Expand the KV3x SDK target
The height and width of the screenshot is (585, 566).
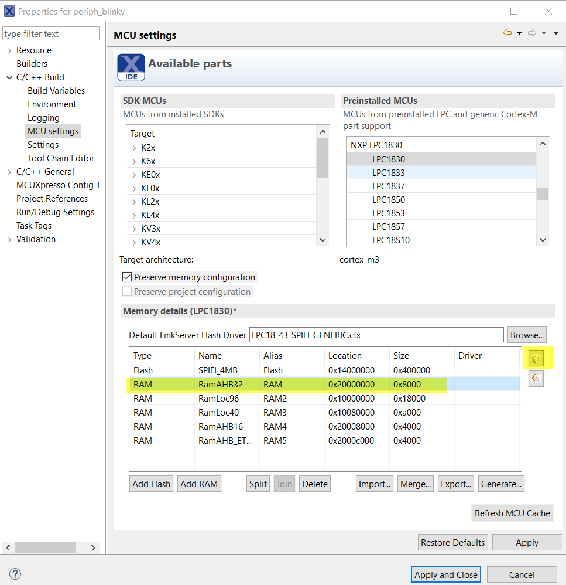click(x=134, y=229)
